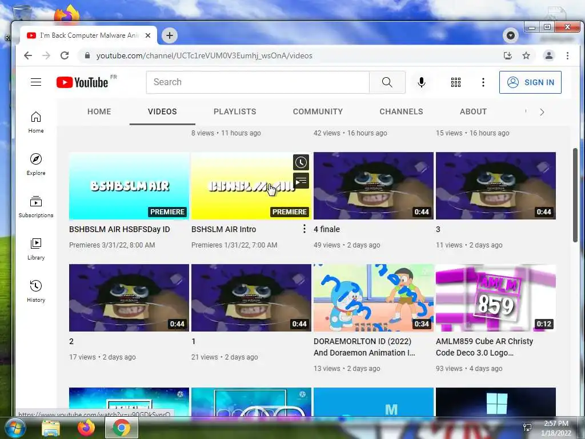Click the YouTube logo
The height and width of the screenshot is (439, 585).
click(x=82, y=82)
